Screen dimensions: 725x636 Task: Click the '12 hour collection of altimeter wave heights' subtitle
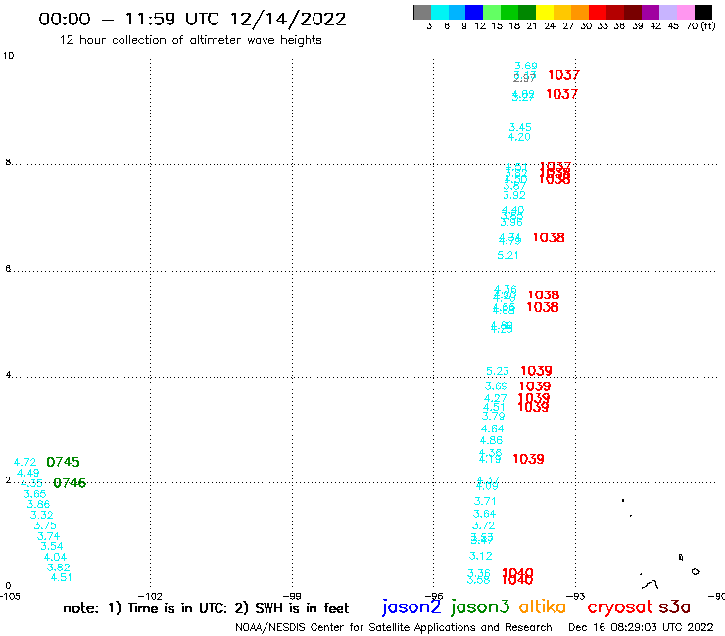[190, 40]
